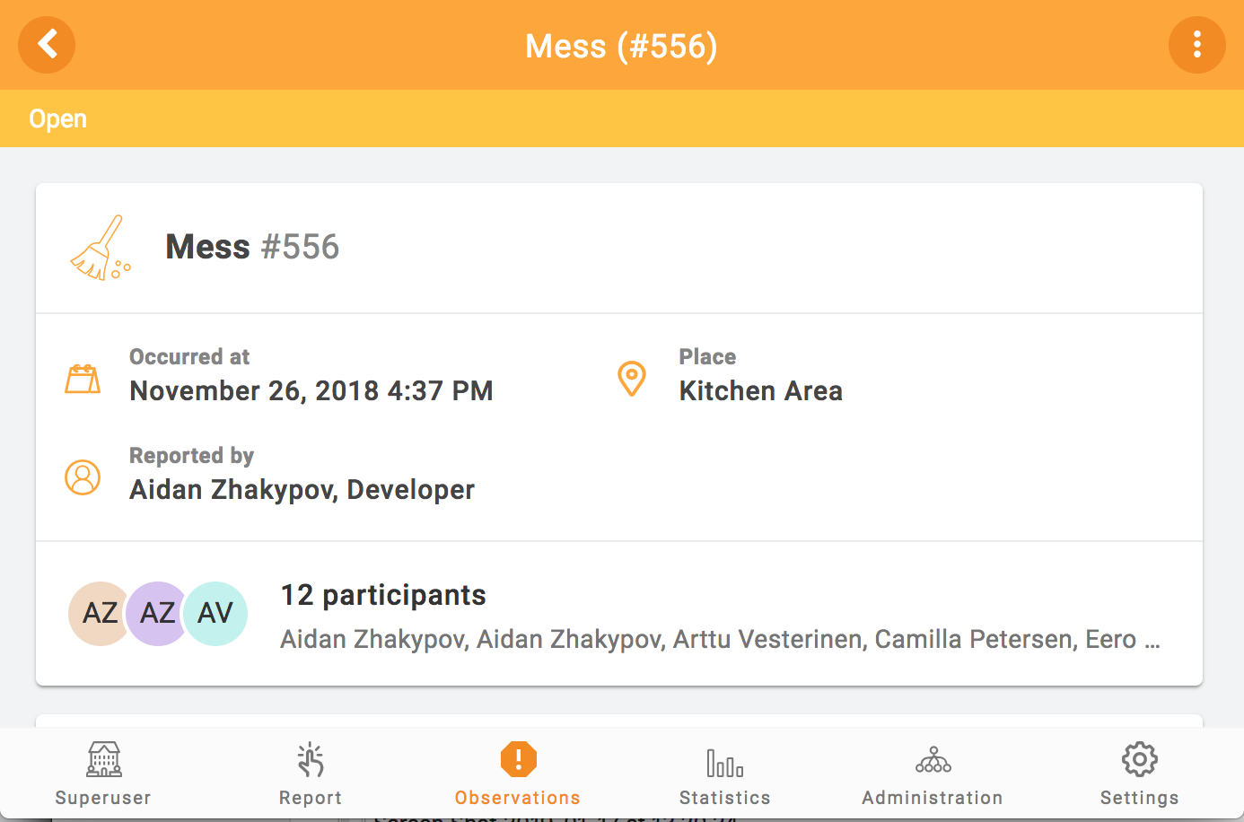1244x822 pixels.
Task: Go back using the arrow button
Action: (x=47, y=45)
